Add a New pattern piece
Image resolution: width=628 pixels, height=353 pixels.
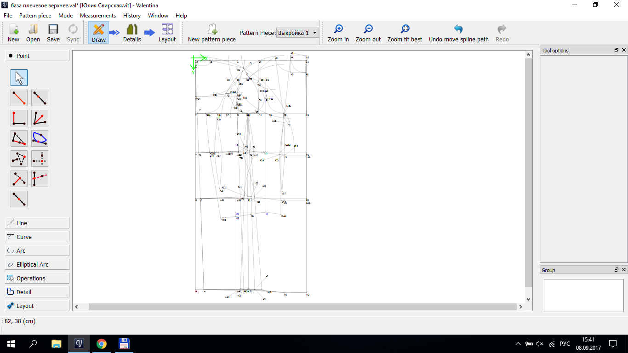pyautogui.click(x=212, y=33)
